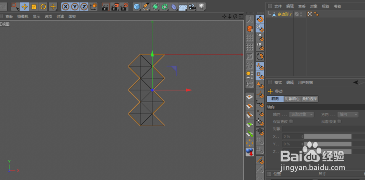Toggle polygon snap square magnet
Screen dimensions: 365x180
pyautogui.click(x=260, y=76)
